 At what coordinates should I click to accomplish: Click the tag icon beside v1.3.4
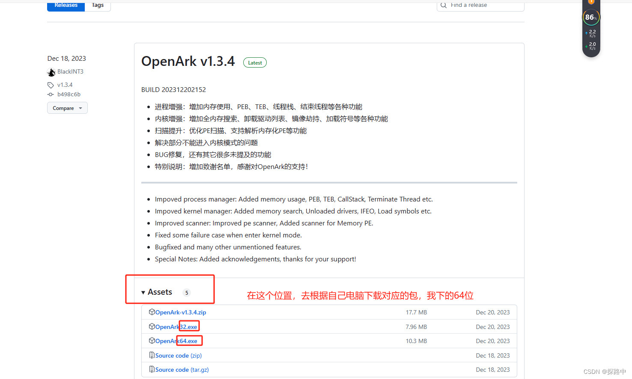click(51, 85)
